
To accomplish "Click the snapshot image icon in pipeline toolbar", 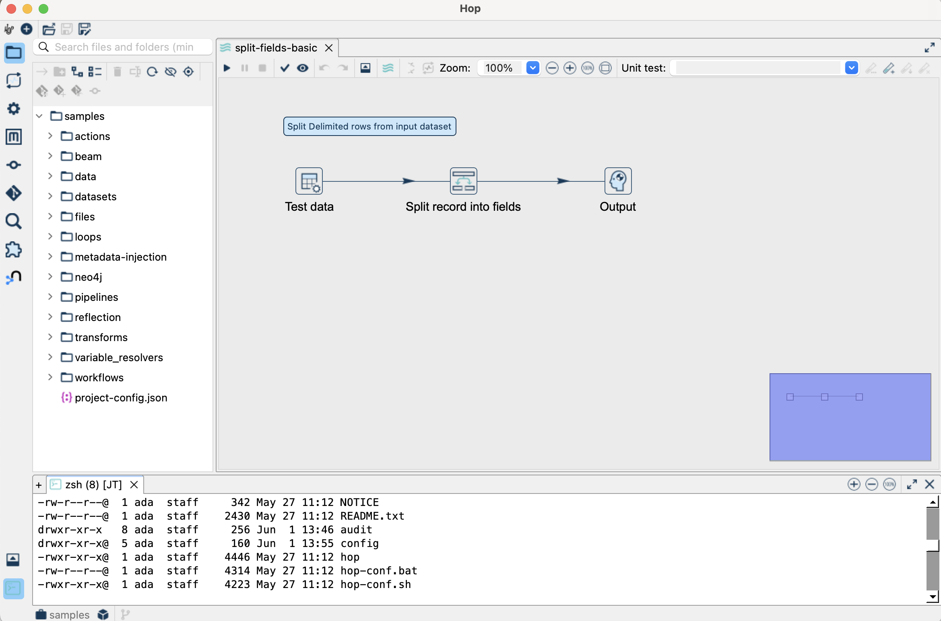I will coord(365,68).
